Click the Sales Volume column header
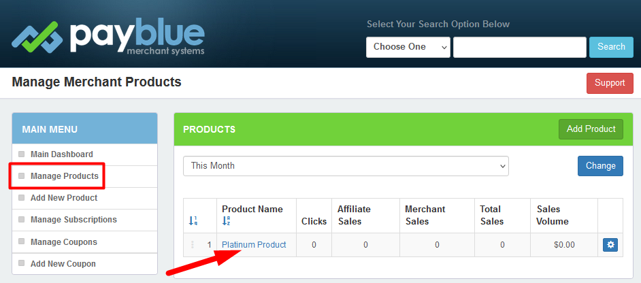The image size is (641, 283). (x=553, y=216)
